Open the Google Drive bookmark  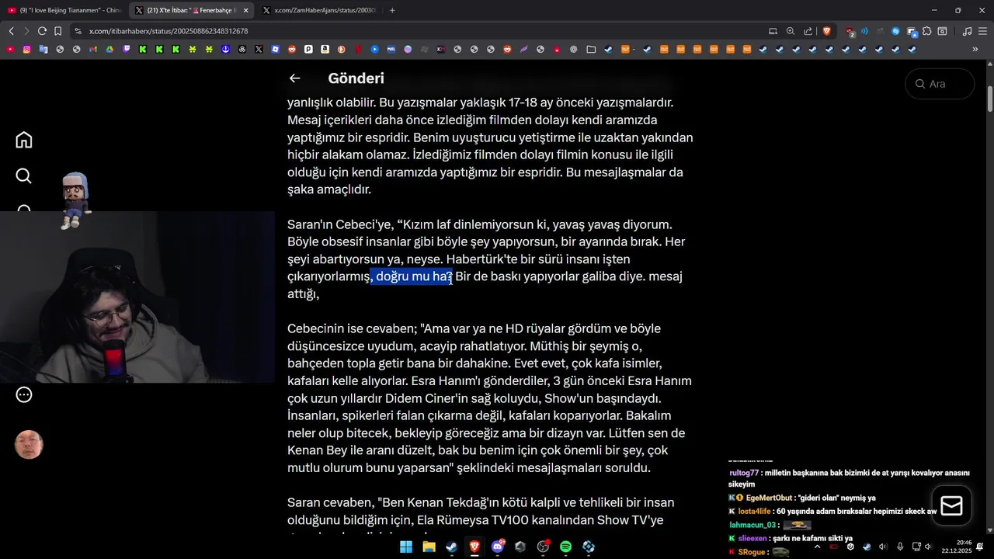[109, 49]
